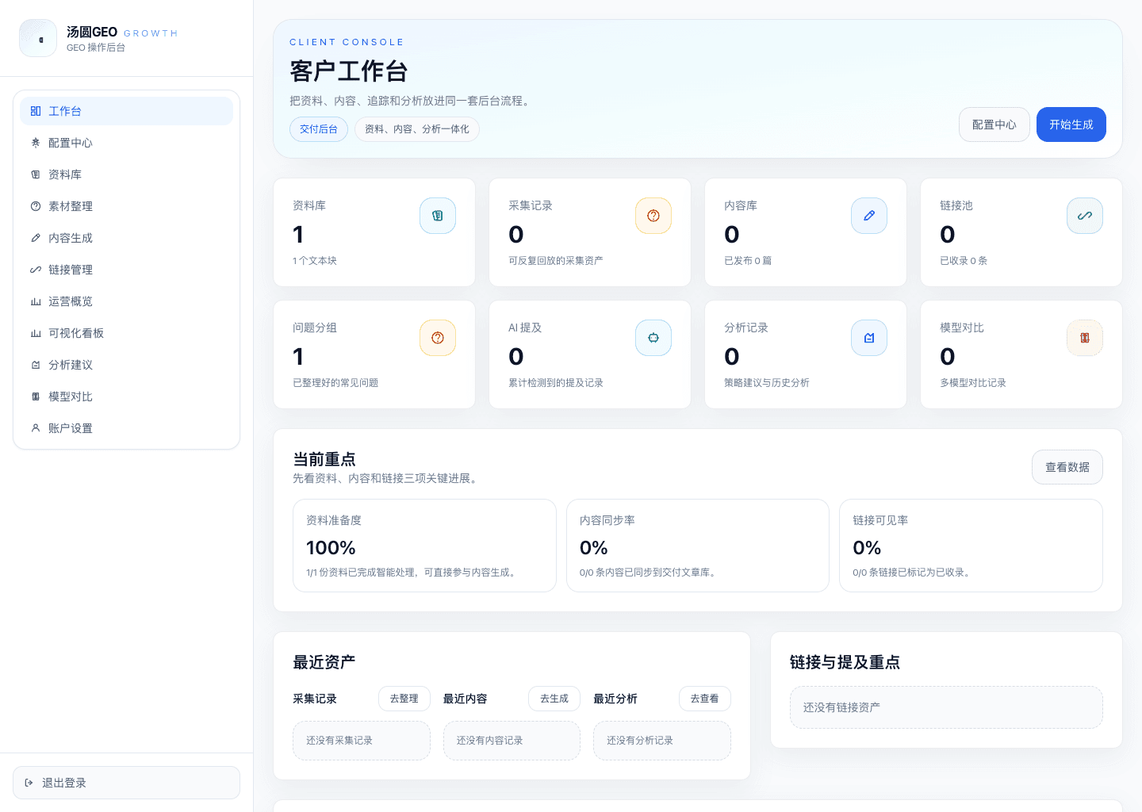Select 账户设置 in the sidebar
This screenshot has width=1142, height=812.
[x=70, y=428]
